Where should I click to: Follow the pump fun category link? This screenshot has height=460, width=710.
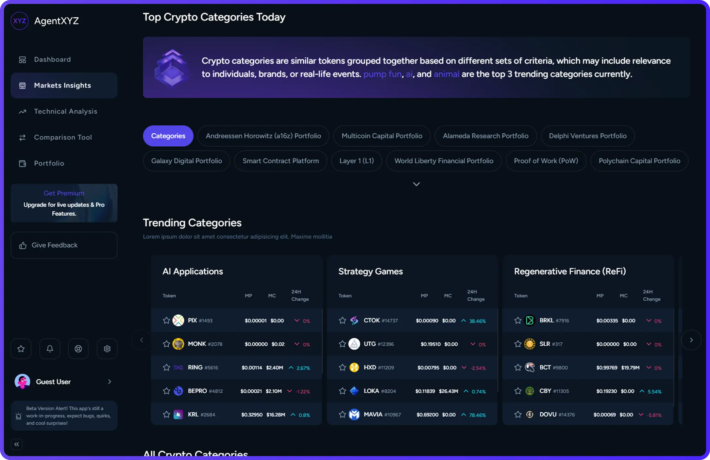click(x=382, y=74)
